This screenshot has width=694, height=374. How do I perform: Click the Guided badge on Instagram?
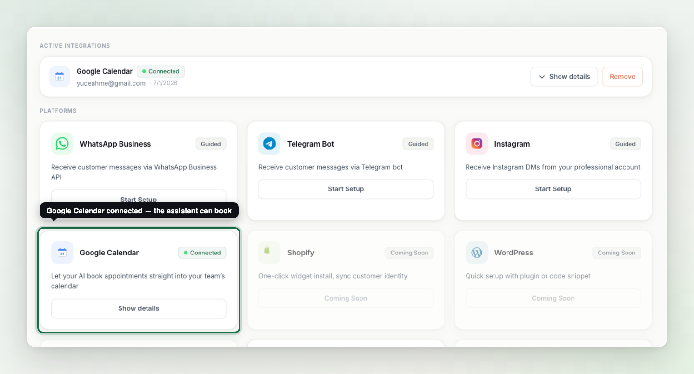[625, 144]
